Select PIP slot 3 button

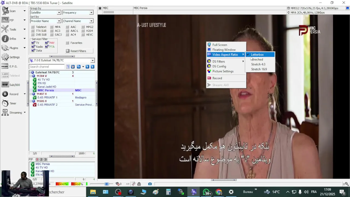coord(45,160)
